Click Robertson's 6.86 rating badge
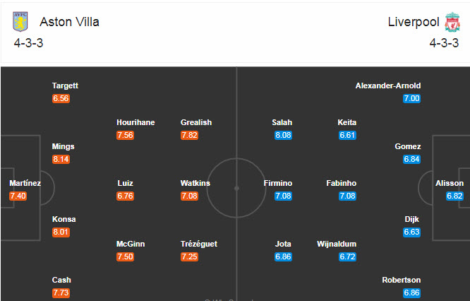The image size is (470, 301). point(411,293)
